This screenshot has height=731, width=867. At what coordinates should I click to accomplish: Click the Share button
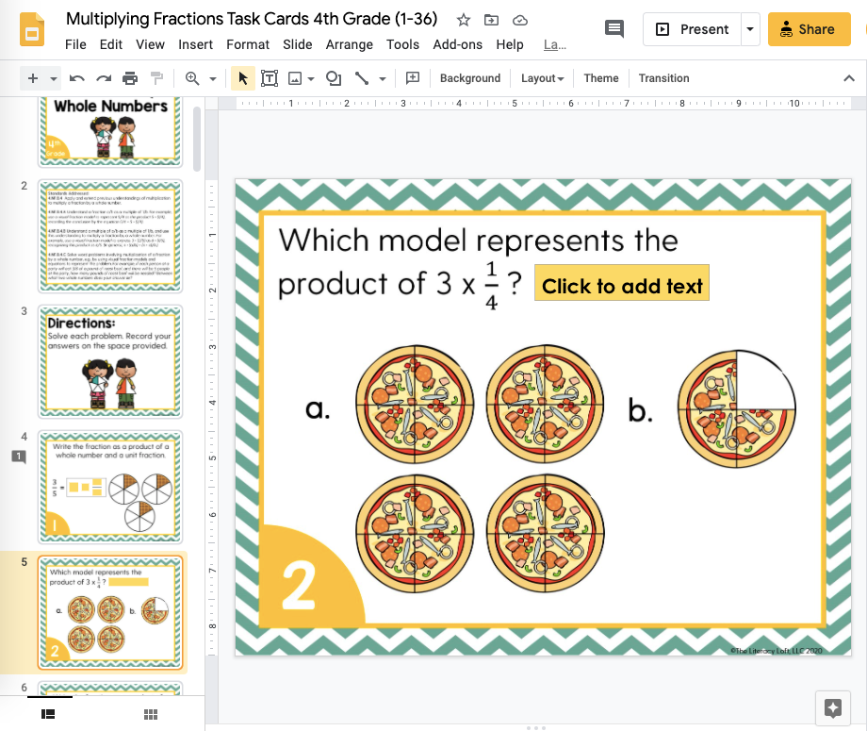809,29
